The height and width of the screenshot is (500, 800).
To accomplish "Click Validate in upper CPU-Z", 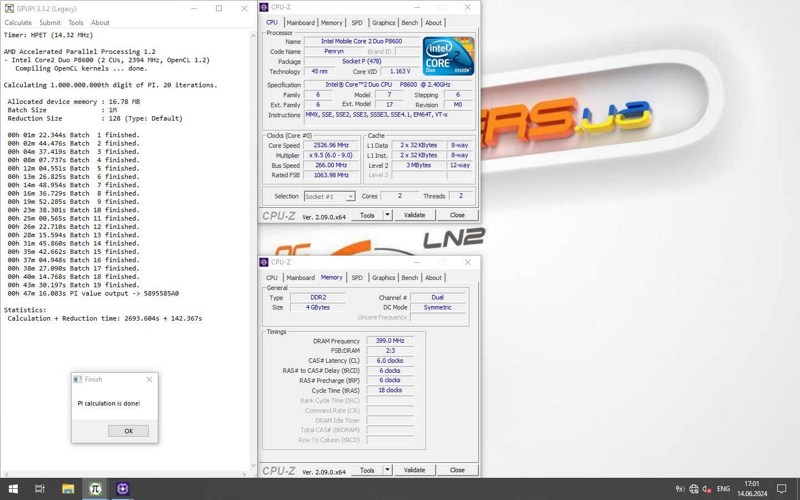I will (x=414, y=215).
